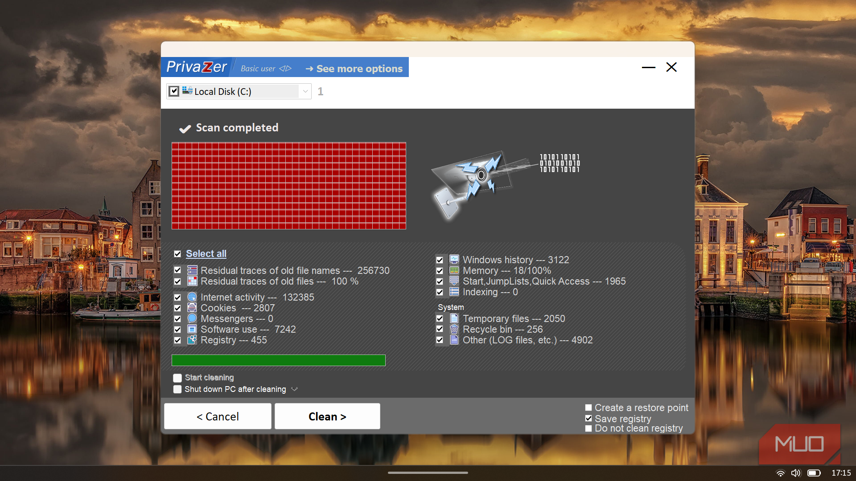Click the battery indicator in taskbar
Image resolution: width=856 pixels, height=481 pixels.
pos(814,473)
